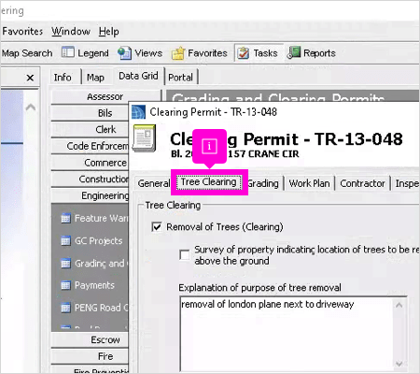The height and width of the screenshot is (374, 420).
Task: Select the GC Projects table icon
Action: click(x=65, y=241)
